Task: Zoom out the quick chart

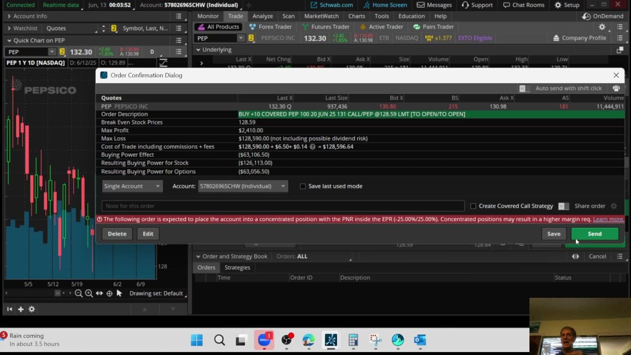Action: click(x=78, y=293)
